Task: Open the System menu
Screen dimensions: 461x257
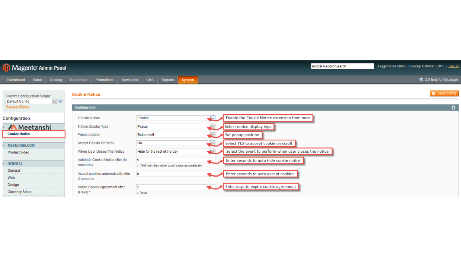Action: (x=188, y=80)
